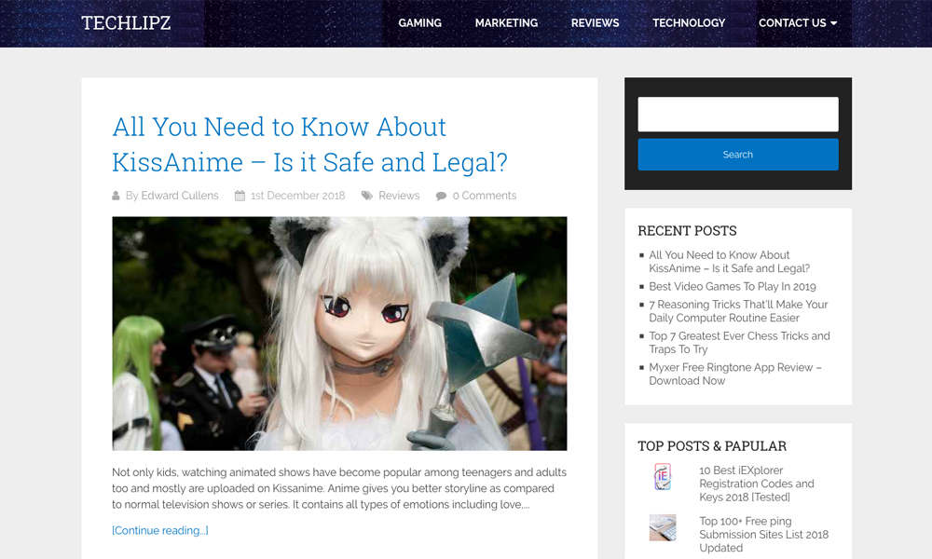Go to the Reviews navigation tab

pos(595,23)
